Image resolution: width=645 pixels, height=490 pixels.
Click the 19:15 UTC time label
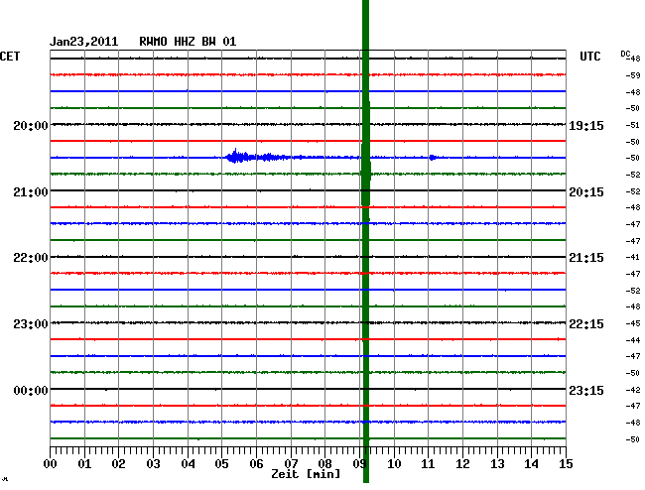tap(586, 125)
